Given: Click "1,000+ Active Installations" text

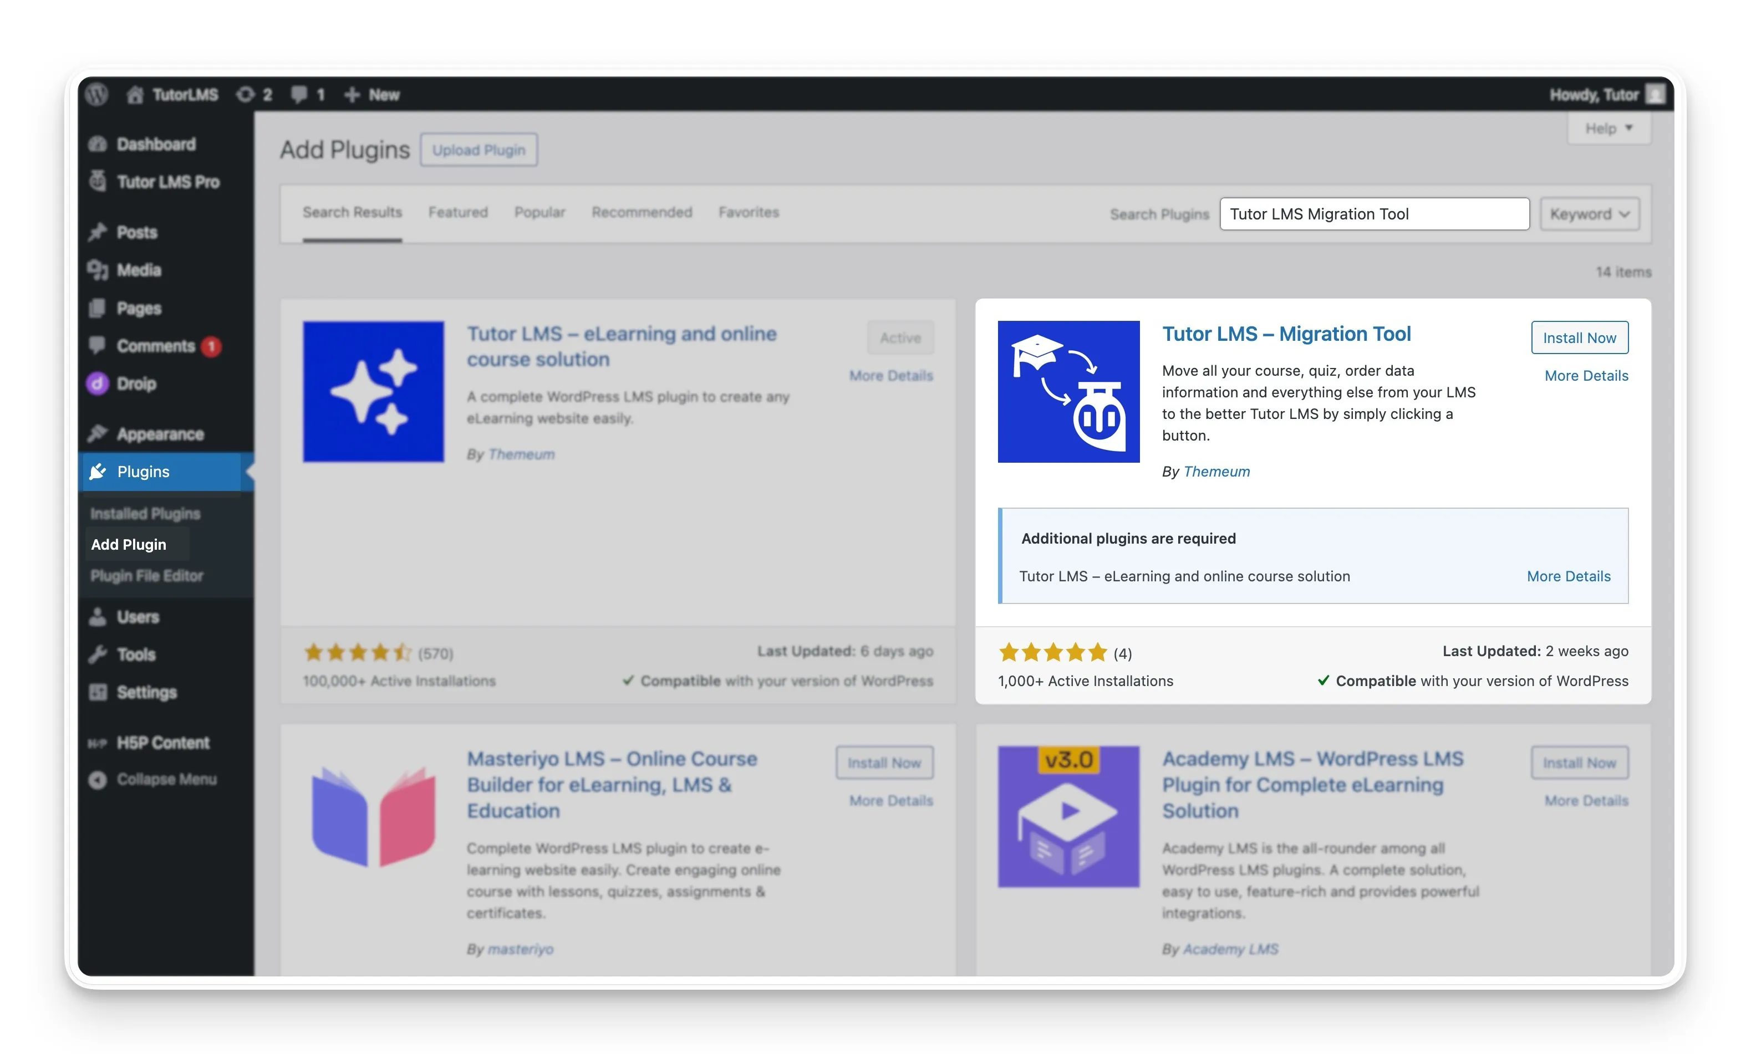Looking at the screenshot, I should coord(1085,681).
